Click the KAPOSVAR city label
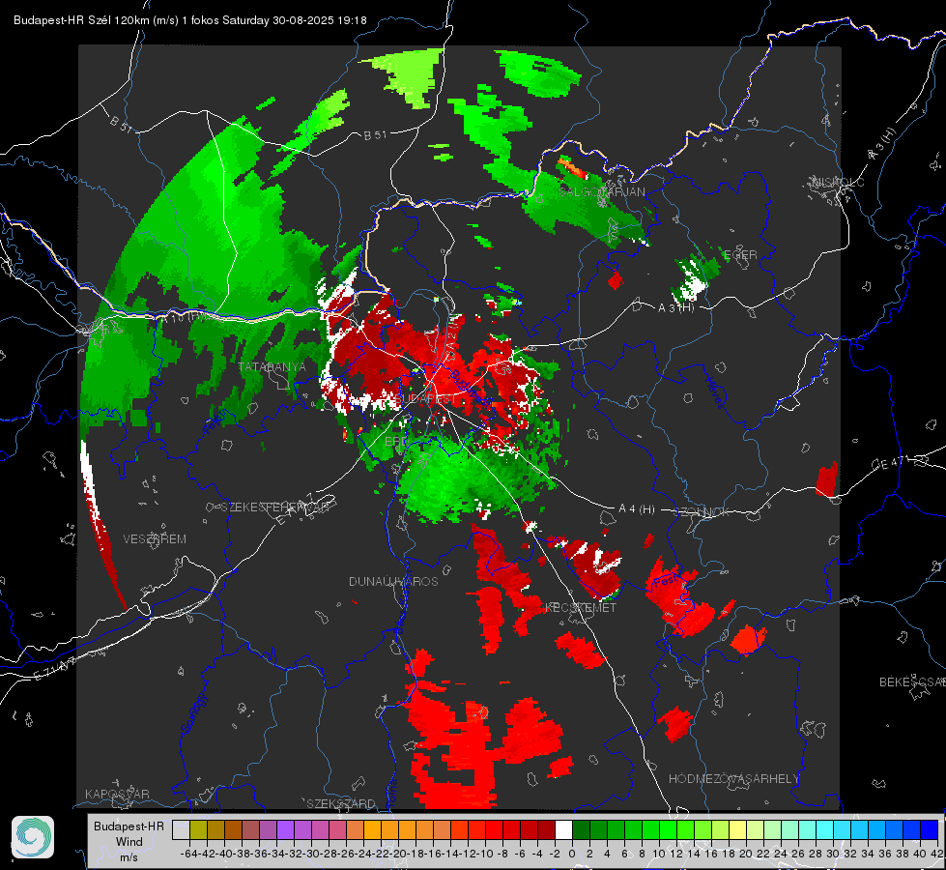 coord(117,794)
